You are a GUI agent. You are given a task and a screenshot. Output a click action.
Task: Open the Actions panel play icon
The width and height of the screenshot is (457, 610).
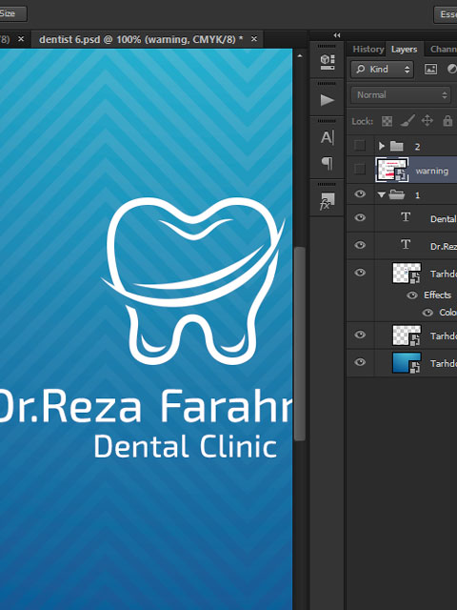(x=327, y=100)
